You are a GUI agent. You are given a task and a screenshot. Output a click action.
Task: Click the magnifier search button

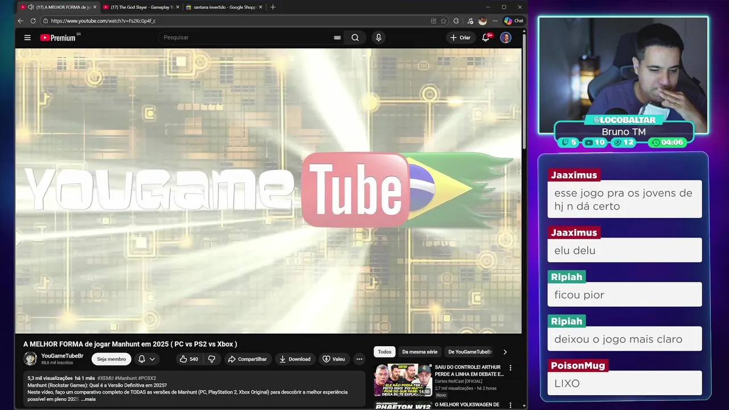[355, 38]
